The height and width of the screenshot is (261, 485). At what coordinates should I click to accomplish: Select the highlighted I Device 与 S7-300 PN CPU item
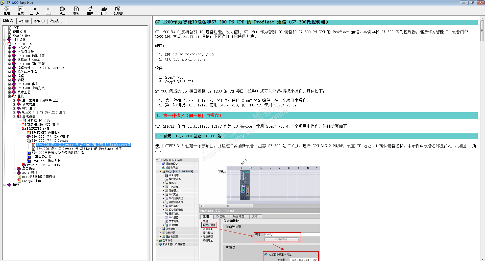point(84,145)
